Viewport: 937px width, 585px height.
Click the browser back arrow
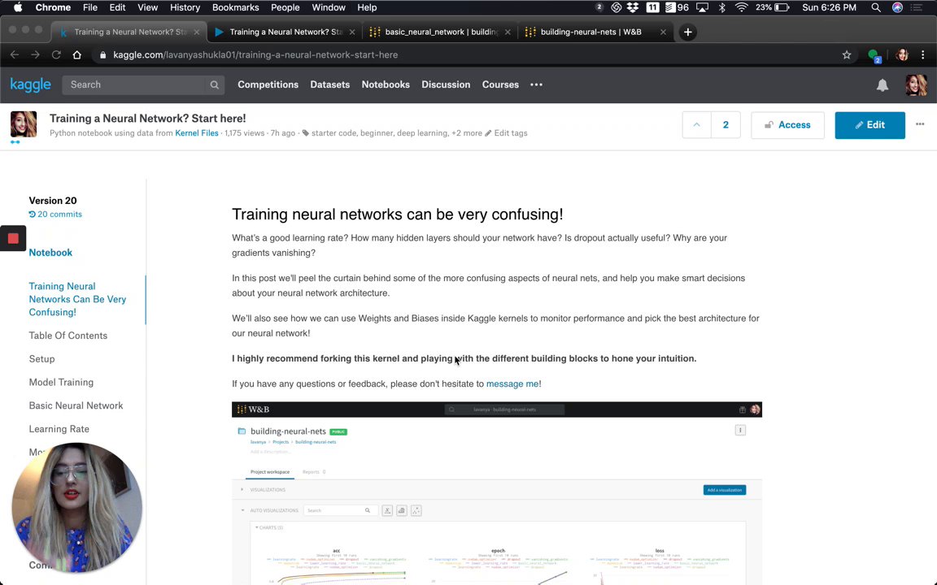[x=15, y=55]
